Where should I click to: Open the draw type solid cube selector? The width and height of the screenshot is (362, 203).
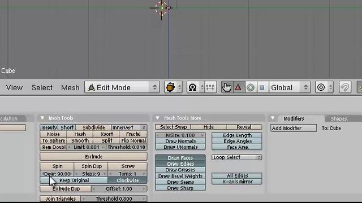coord(173,87)
